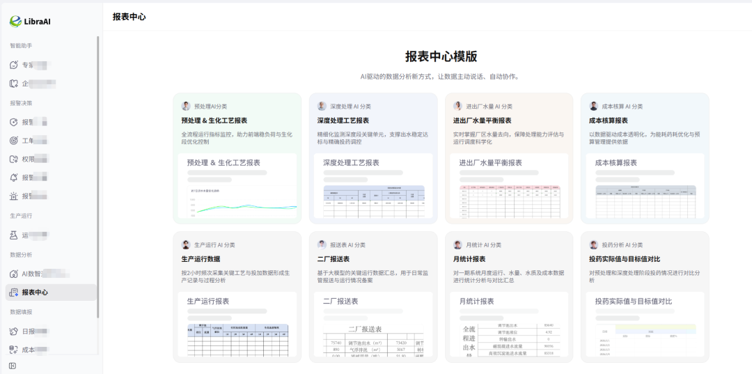Open the first 报警 item under 报警决策
Viewport: 752px width, 374px height.
coord(51,122)
